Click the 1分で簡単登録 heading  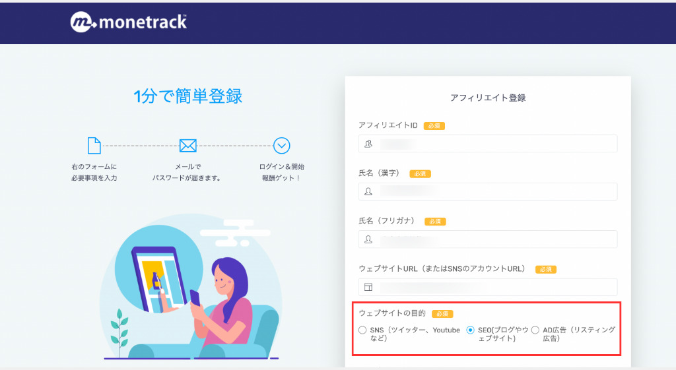[x=188, y=96]
